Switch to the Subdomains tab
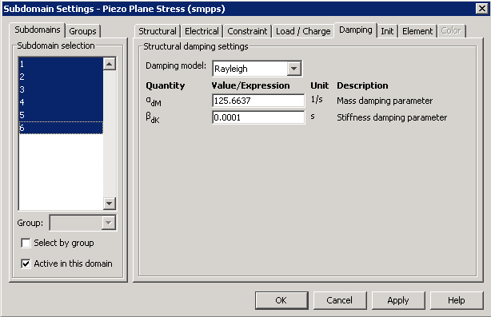 coord(38,30)
